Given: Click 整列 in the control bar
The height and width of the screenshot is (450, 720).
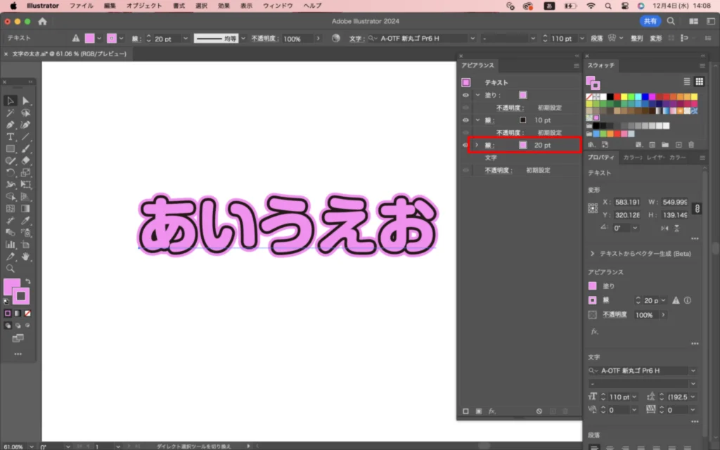Looking at the screenshot, I should [x=636, y=39].
